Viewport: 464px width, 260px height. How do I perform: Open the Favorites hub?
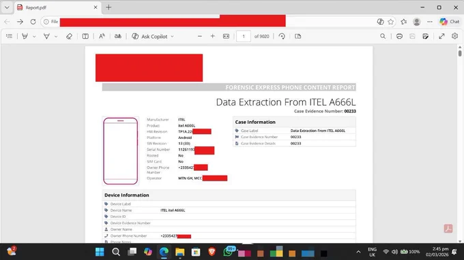coord(404,22)
